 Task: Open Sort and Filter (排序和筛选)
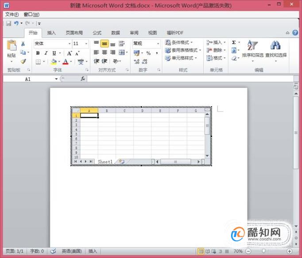click(x=253, y=50)
